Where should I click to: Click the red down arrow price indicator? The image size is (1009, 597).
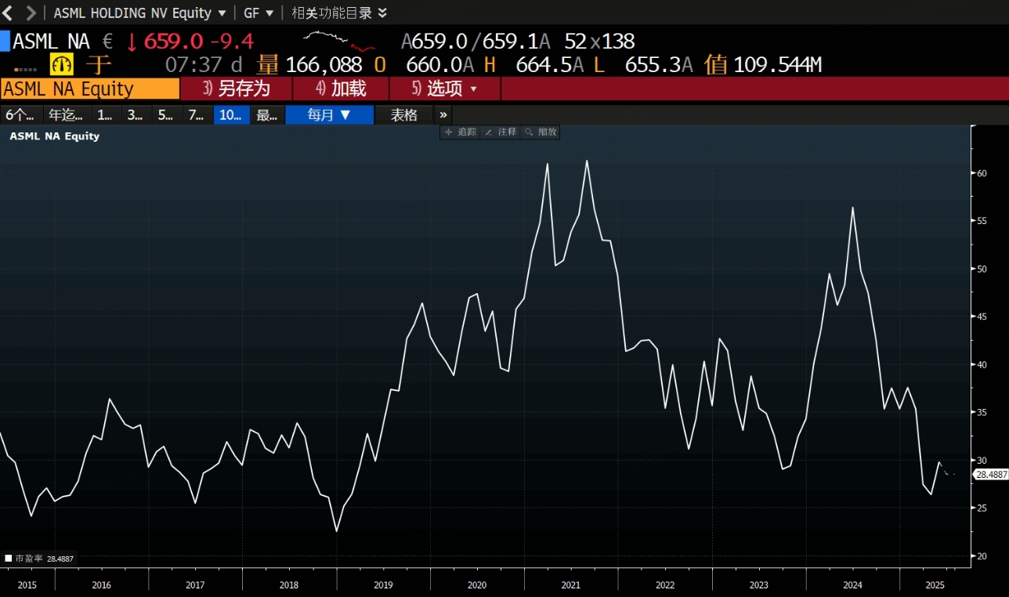[x=132, y=41]
